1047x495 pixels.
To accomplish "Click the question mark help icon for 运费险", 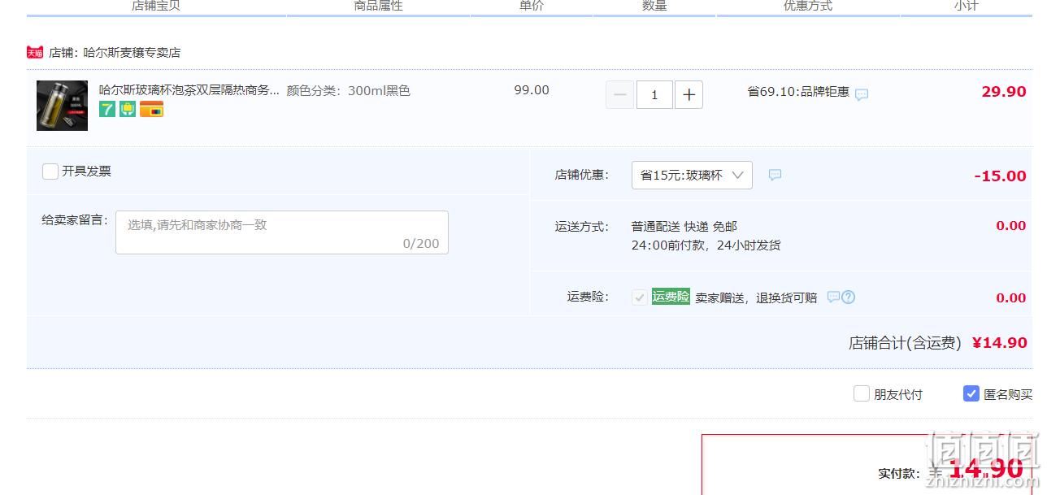I will point(848,297).
